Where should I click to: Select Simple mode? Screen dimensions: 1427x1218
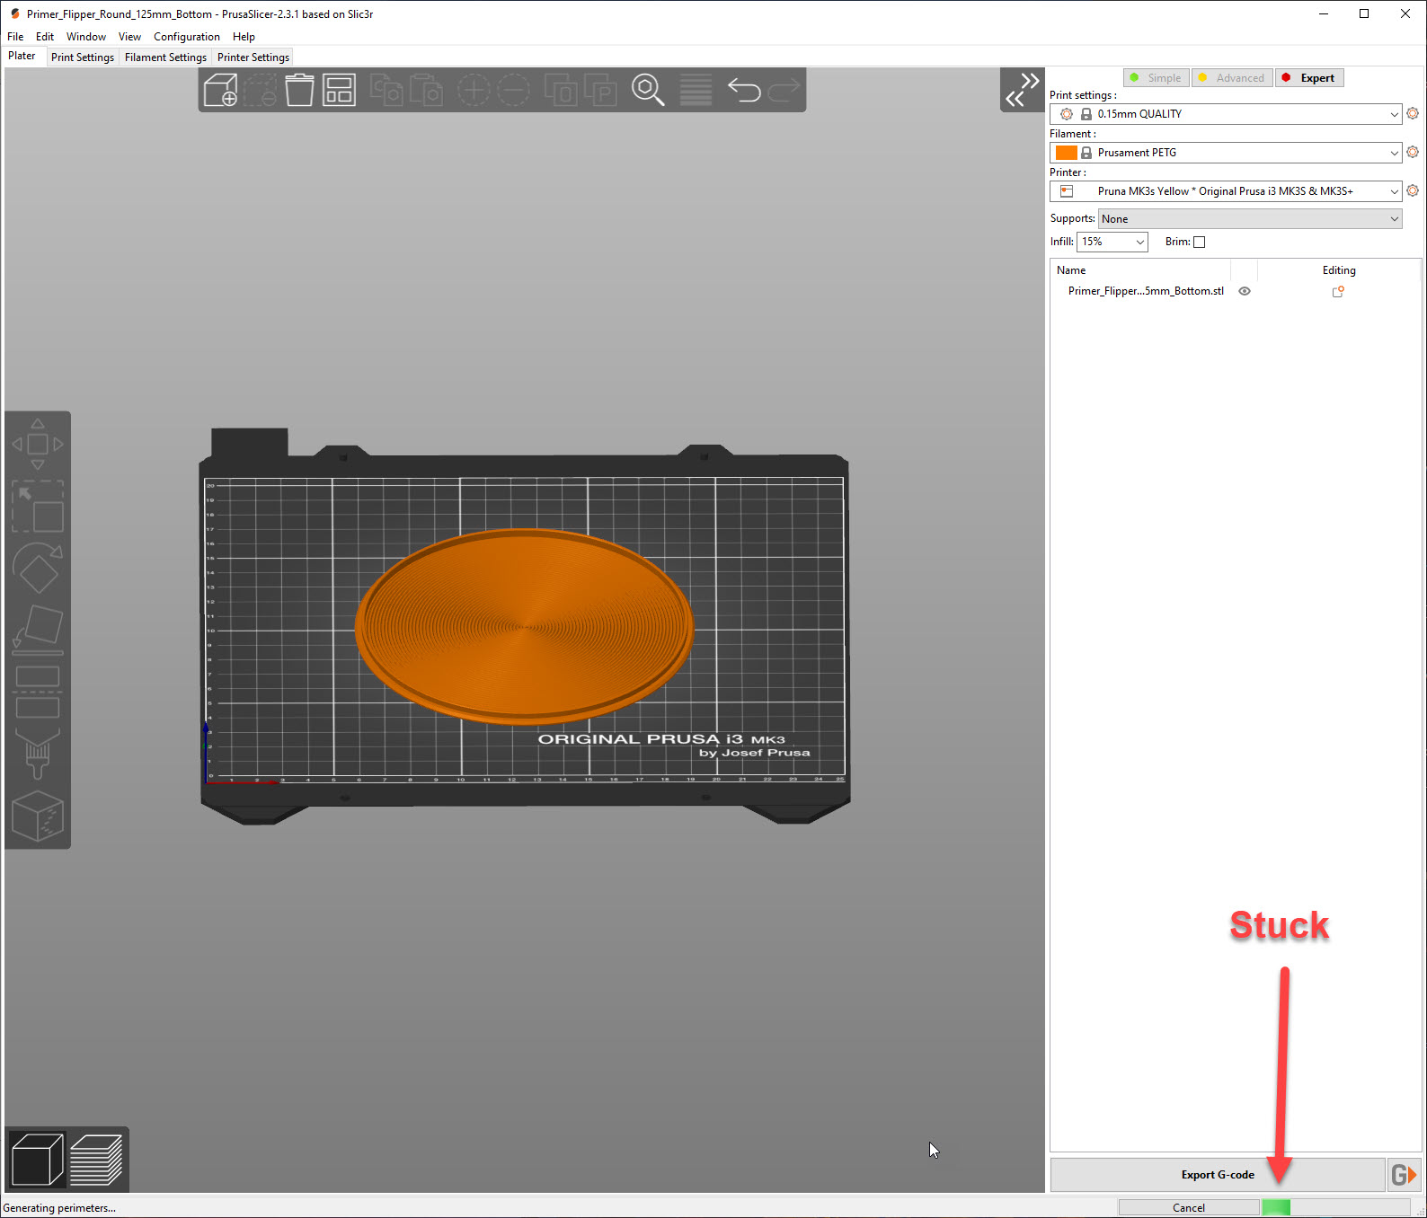[x=1156, y=78]
